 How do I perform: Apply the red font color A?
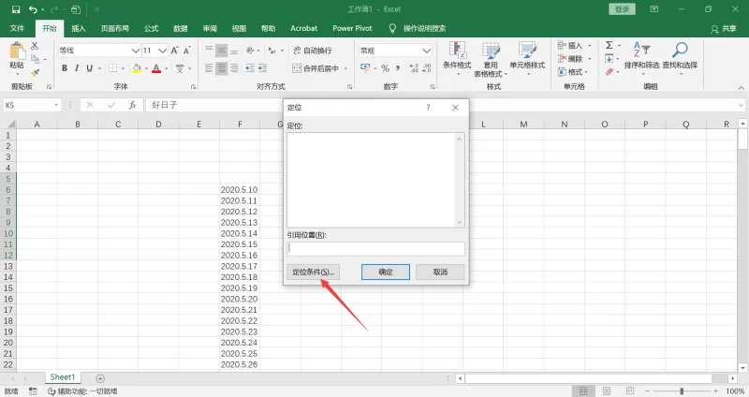tap(156, 68)
